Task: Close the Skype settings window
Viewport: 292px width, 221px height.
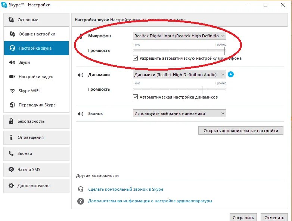Action: pos(283,5)
